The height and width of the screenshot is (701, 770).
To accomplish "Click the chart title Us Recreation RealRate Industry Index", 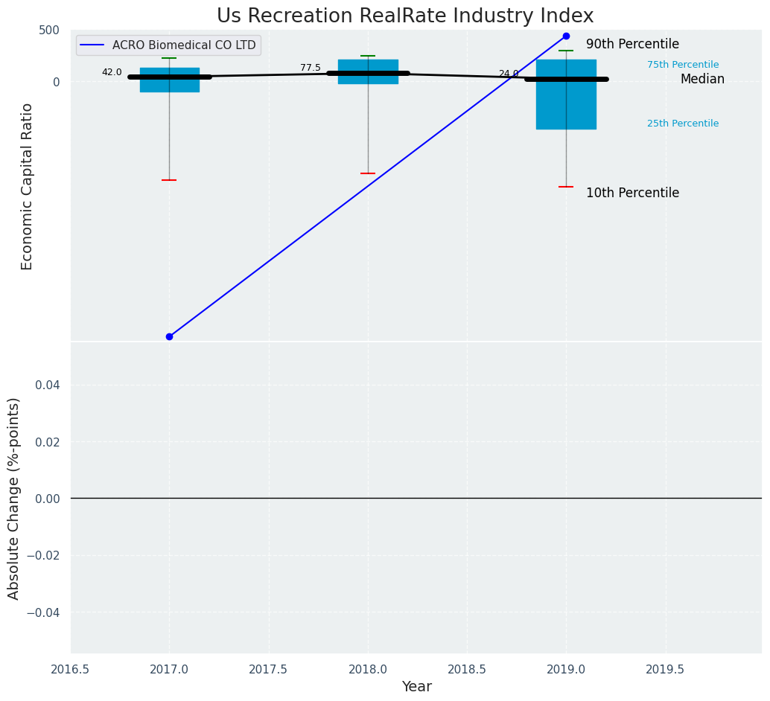I will pos(405,16).
